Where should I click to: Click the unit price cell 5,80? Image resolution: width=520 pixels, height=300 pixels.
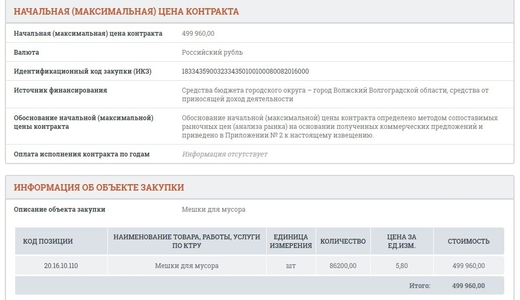pyautogui.click(x=401, y=266)
